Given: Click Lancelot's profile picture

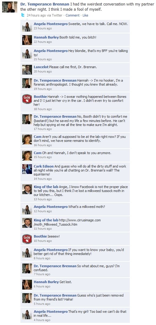Looking at the screenshot, I should [27, 70].
